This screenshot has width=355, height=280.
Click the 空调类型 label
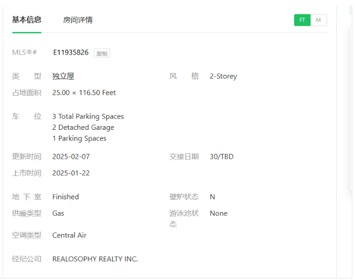pyautogui.click(x=27, y=235)
